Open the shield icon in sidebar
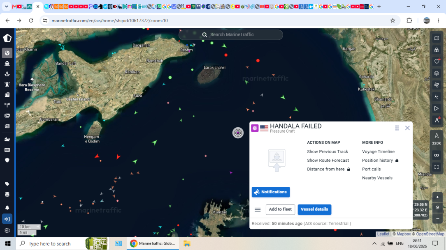The height and width of the screenshot is (250, 446). 7,160
